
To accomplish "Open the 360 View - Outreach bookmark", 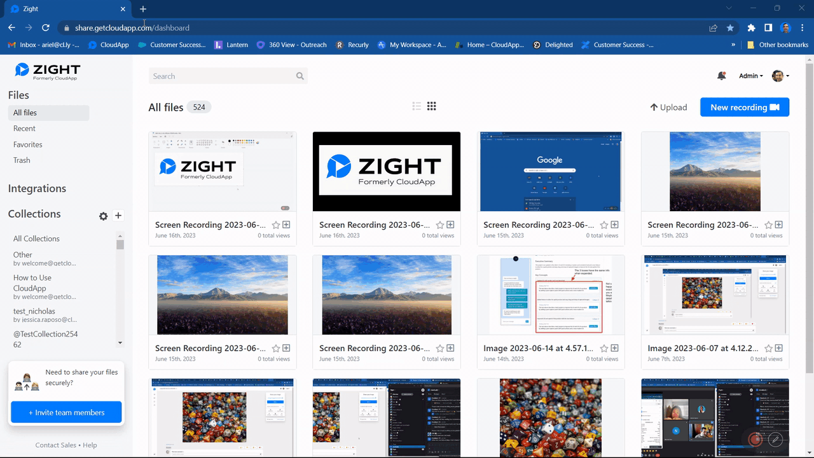I will click(291, 45).
